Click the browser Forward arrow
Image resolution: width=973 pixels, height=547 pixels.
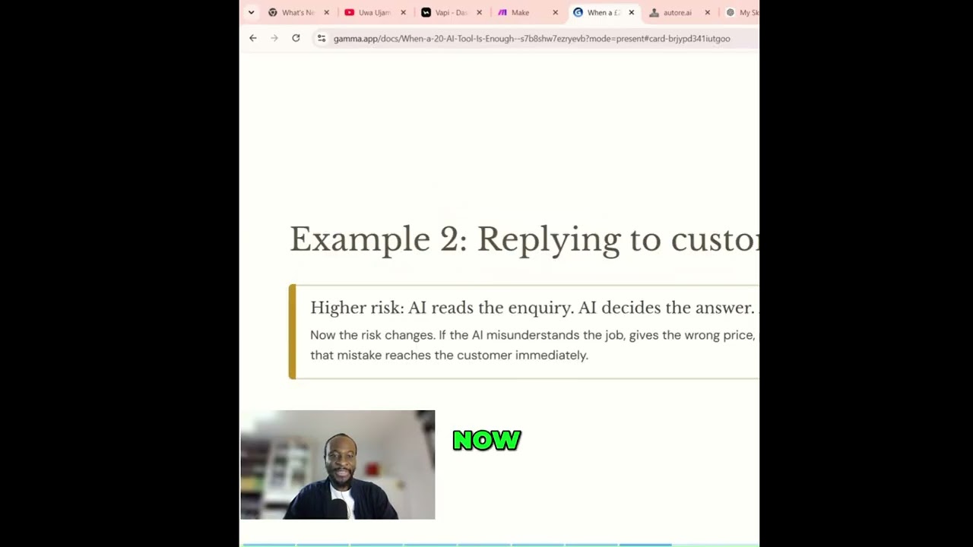click(x=274, y=38)
